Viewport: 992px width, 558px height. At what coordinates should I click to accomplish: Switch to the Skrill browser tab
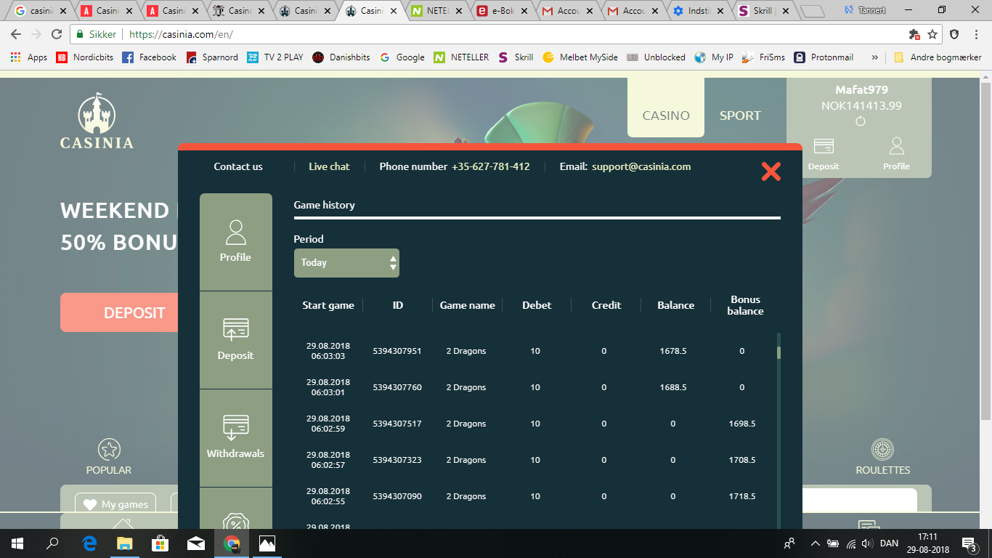(765, 11)
